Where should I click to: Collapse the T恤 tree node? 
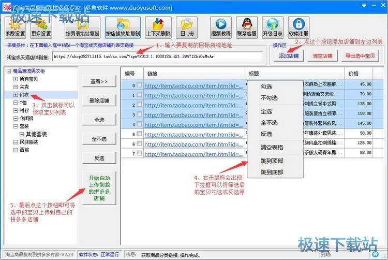[x=16, y=103]
